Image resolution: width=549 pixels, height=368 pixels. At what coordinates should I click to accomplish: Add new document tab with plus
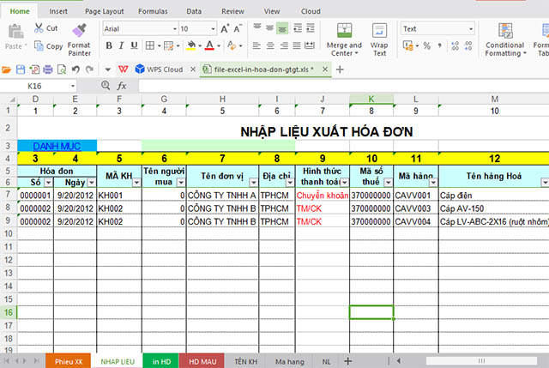pos(340,69)
